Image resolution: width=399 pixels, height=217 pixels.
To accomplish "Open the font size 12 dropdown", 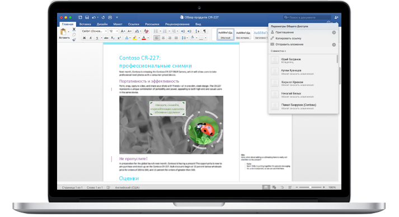I will click(x=114, y=31).
